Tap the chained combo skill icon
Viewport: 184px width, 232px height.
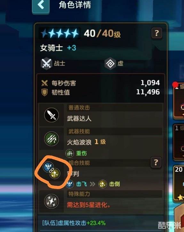tap(52, 170)
